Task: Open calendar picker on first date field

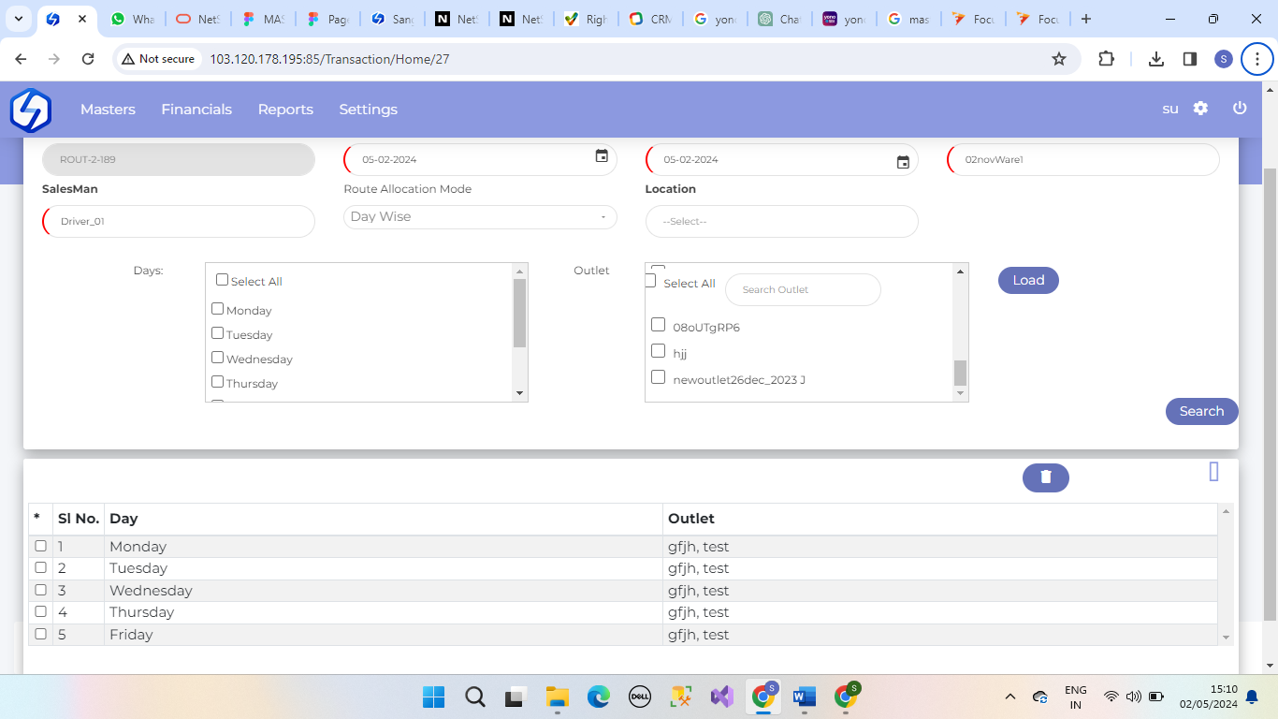Action: [x=602, y=156]
